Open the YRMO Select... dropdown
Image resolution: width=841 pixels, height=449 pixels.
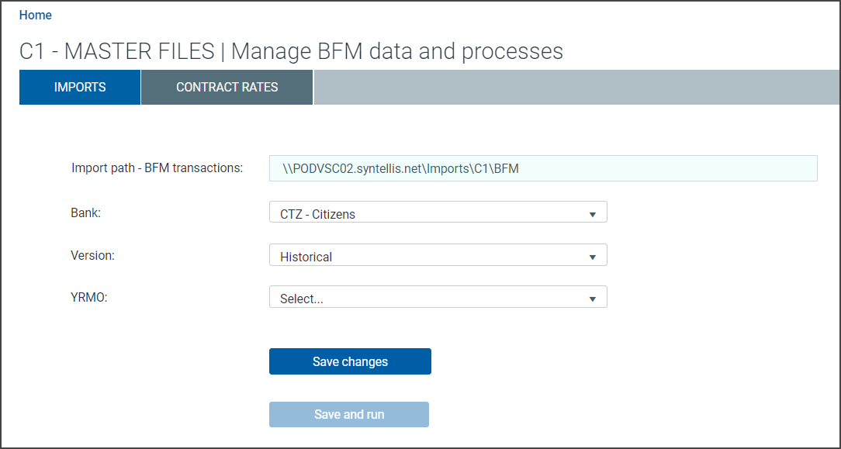438,297
